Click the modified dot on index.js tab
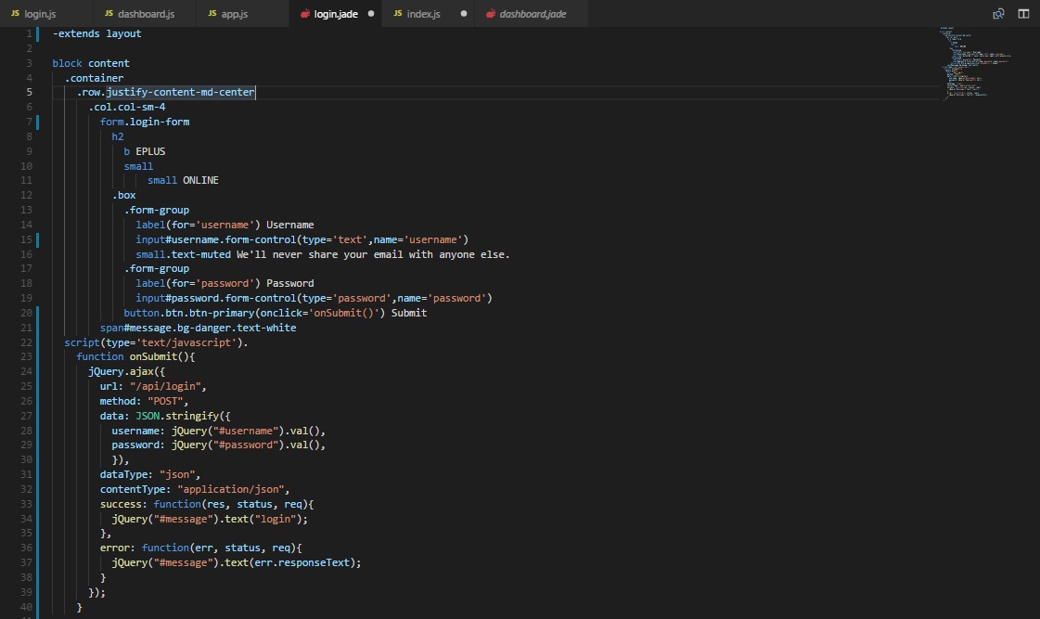The height and width of the screenshot is (619, 1040). point(462,13)
